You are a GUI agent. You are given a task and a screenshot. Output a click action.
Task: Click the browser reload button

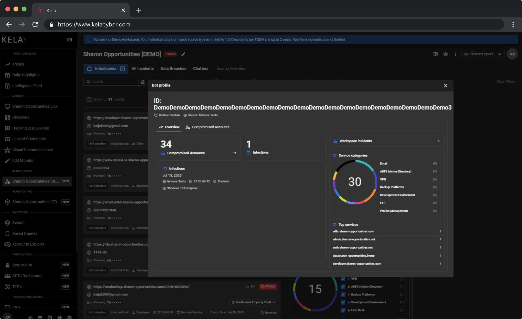35,25
